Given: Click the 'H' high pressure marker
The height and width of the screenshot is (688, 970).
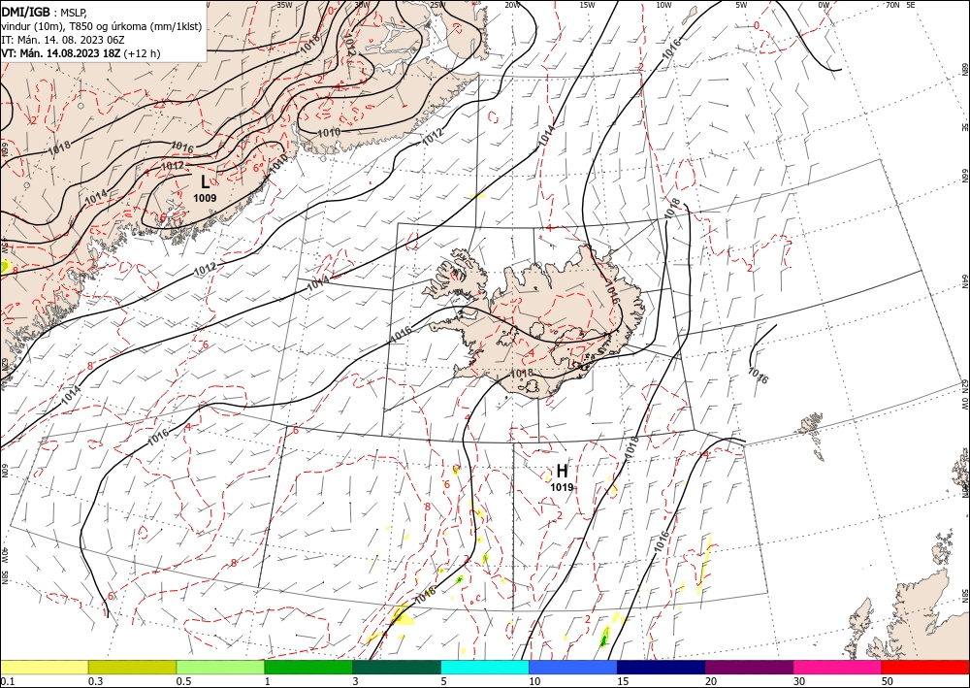Looking at the screenshot, I should 562,472.
